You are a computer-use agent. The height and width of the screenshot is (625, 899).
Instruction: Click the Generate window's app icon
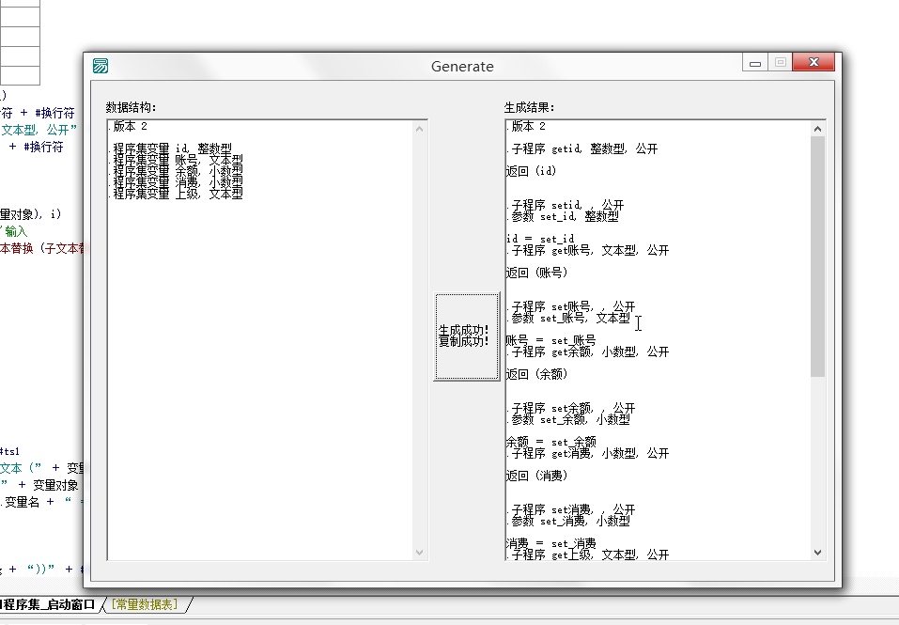pyautogui.click(x=101, y=66)
